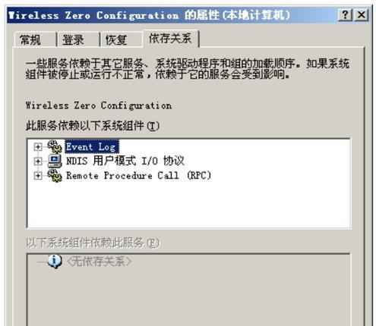
Task: Expand the Event Log dependency node
Action: [x=38, y=147]
